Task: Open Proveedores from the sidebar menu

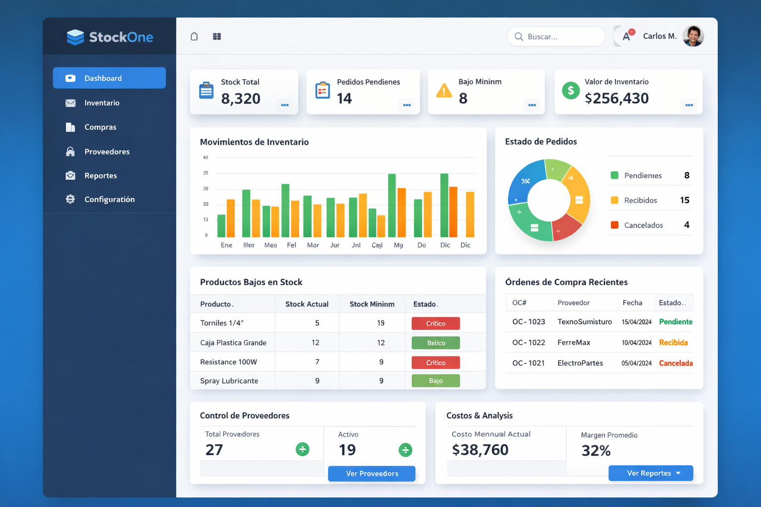Action: pyautogui.click(x=107, y=152)
